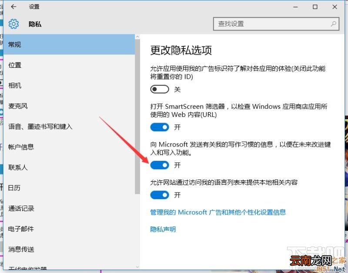Click the sidebar scrollbar thumb
Screen dimensions: 348x273
pyautogui.click(x=137, y=117)
